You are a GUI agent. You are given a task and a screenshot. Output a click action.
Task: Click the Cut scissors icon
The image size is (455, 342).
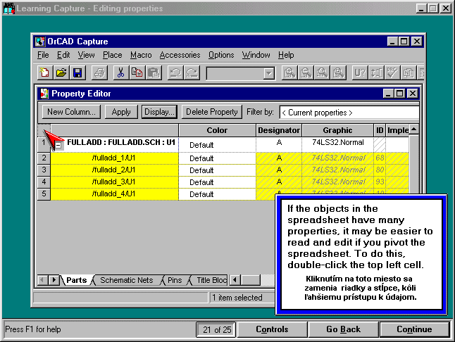(120, 72)
